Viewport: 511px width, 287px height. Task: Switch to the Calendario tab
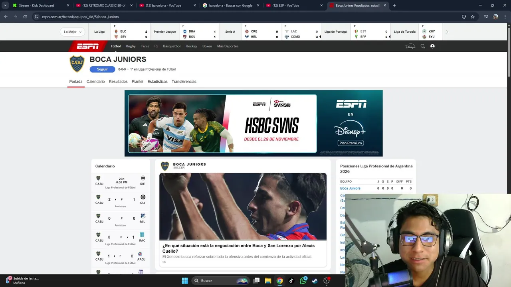click(95, 82)
